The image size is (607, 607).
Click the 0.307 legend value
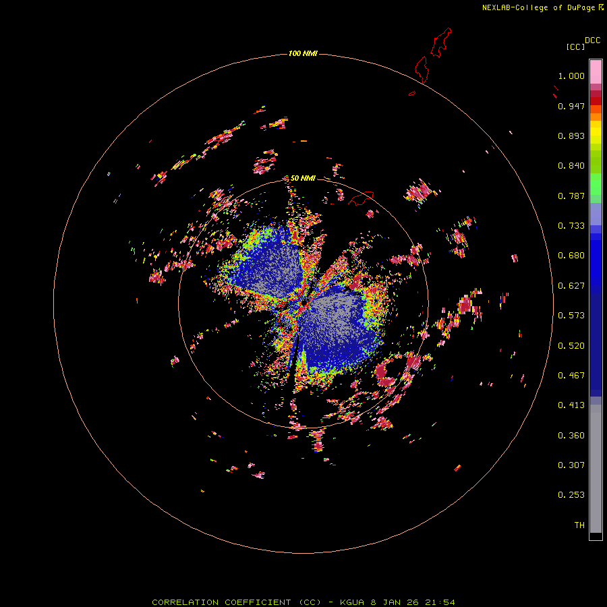click(571, 465)
